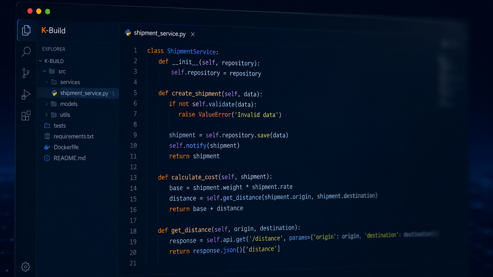Select the tests folder label
This screenshot has height=277, width=493.
(x=60, y=126)
